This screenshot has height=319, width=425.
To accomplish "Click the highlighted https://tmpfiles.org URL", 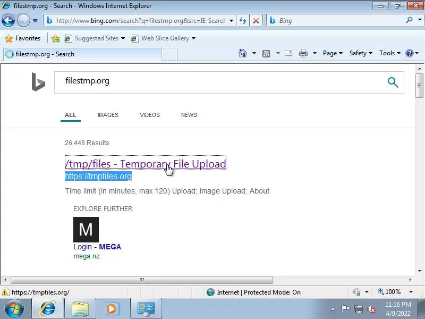I will coord(98,177).
